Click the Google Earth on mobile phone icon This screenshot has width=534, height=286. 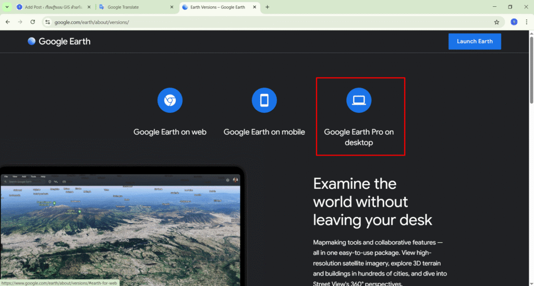pyautogui.click(x=264, y=100)
